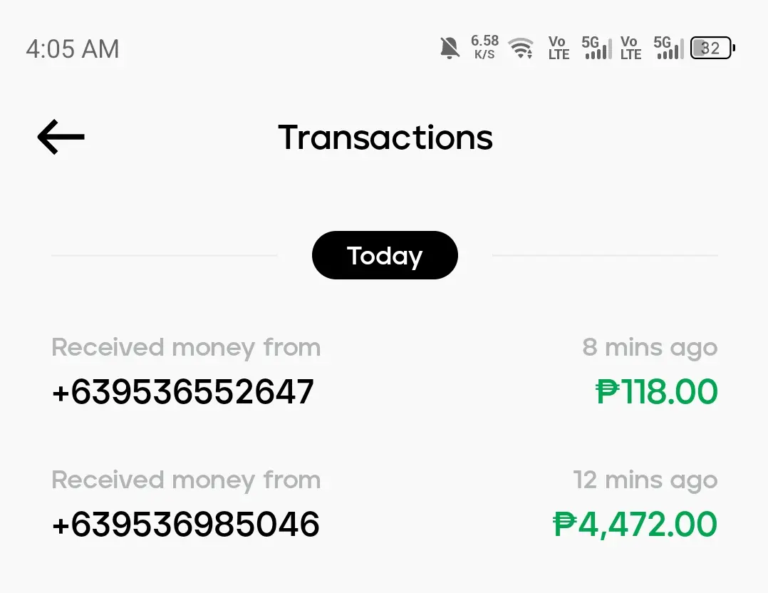Tap the 6.58 K/S network speed indicator

click(x=484, y=48)
